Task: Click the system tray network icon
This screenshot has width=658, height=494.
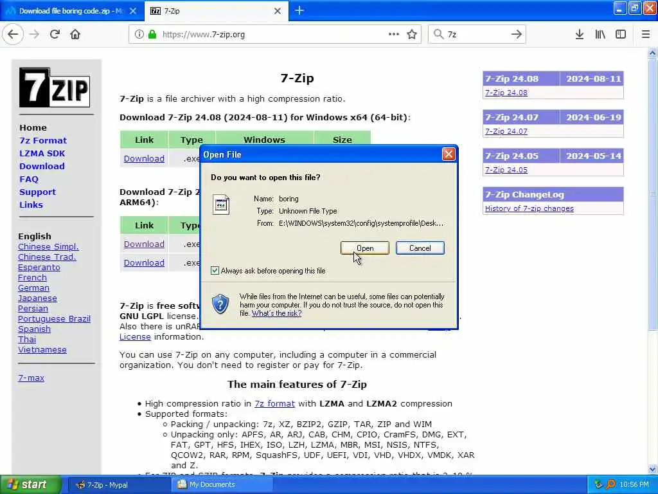Action: pos(599,484)
